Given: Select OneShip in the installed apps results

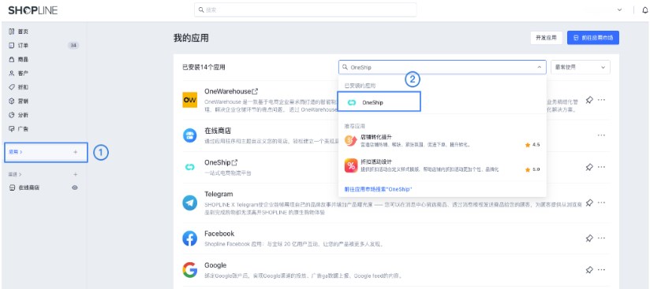Looking at the screenshot, I should pyautogui.click(x=379, y=102).
